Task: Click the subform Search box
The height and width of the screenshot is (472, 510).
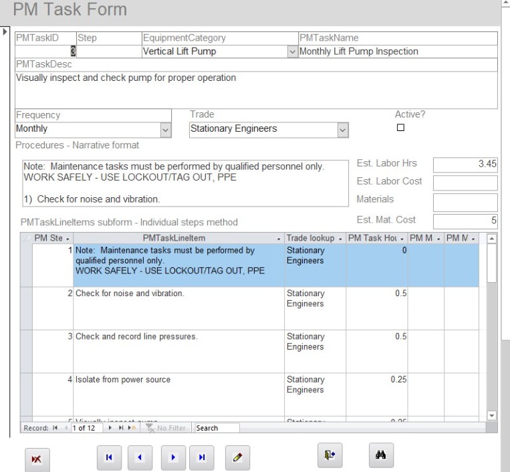Action: pyautogui.click(x=217, y=428)
